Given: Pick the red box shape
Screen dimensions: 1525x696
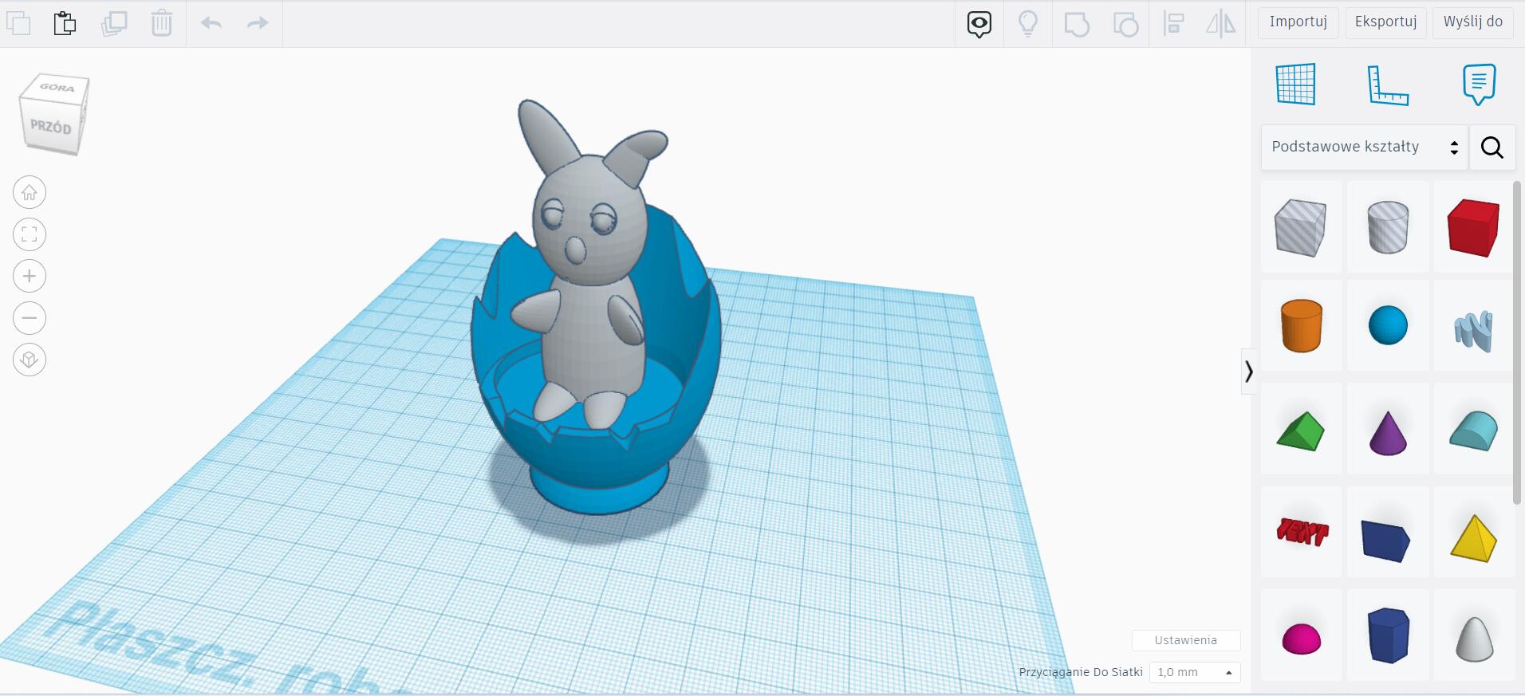Looking at the screenshot, I should [1473, 228].
